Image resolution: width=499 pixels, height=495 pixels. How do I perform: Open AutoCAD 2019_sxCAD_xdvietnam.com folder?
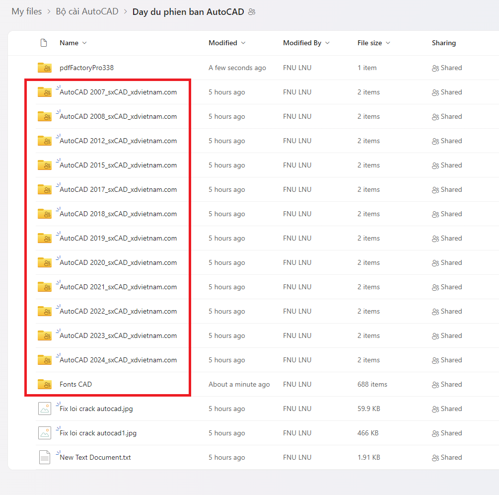click(x=118, y=238)
